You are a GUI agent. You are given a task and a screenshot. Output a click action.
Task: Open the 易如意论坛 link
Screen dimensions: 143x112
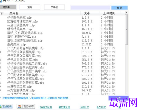tap(64, 107)
